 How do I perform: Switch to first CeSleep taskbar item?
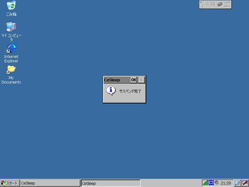tap(50, 183)
